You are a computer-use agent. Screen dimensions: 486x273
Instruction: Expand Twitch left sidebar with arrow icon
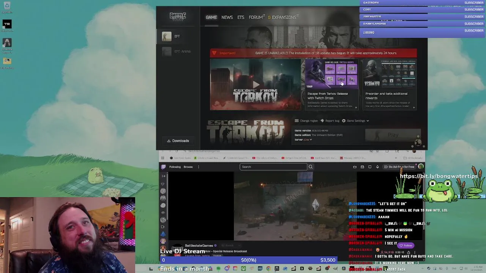click(164, 176)
